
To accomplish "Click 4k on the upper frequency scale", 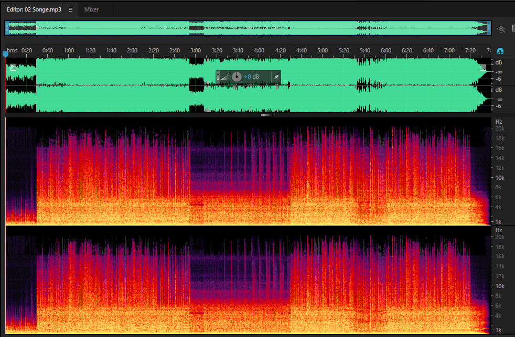I will [x=498, y=207].
